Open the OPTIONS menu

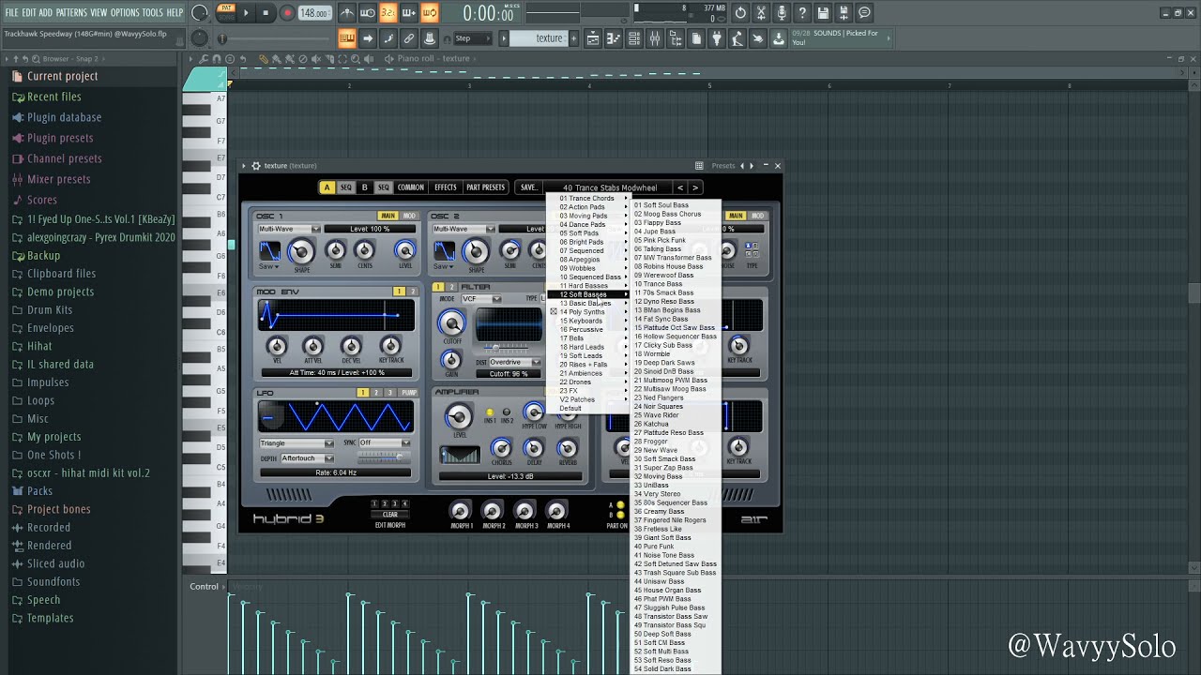click(x=125, y=12)
